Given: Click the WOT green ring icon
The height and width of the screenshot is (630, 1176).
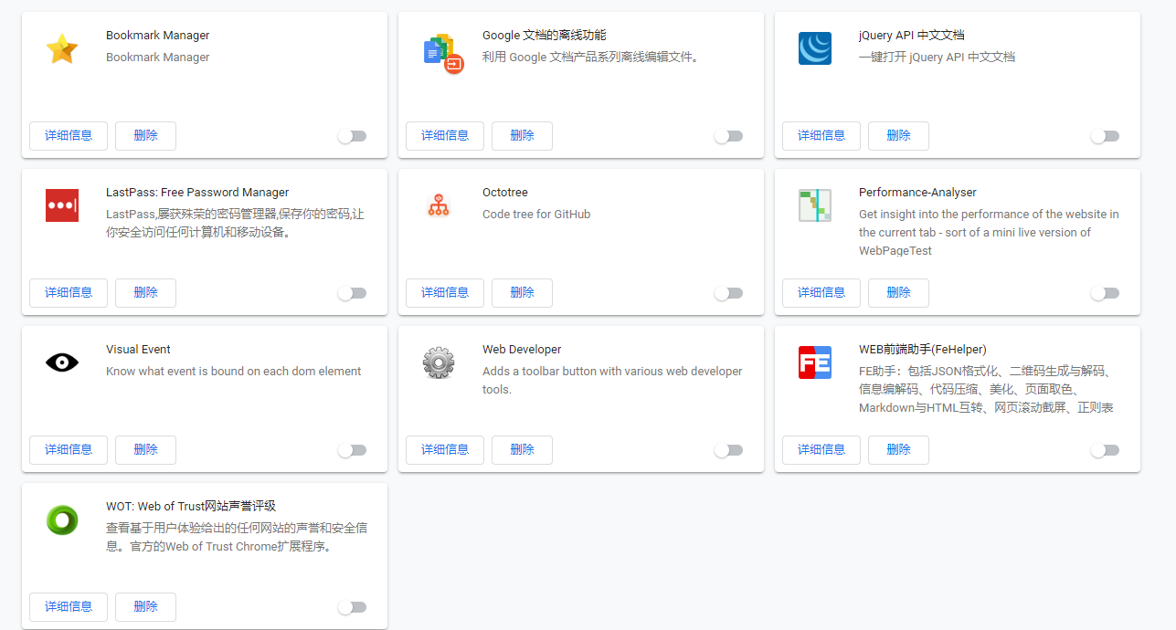Looking at the screenshot, I should (62, 520).
